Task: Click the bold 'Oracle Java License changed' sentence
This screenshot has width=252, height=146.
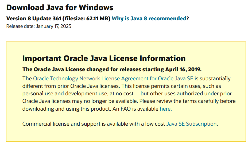Action: tap(112, 69)
